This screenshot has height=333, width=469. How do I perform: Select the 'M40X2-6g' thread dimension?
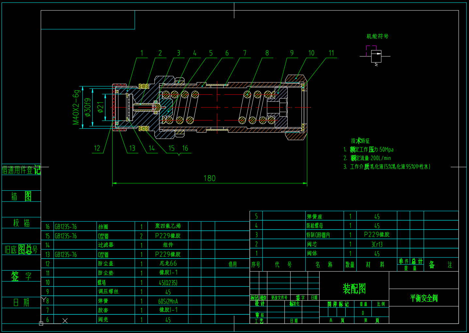(x=76, y=107)
